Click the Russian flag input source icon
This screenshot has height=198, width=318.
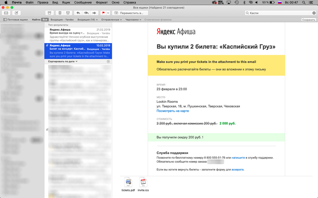pyautogui.click(x=280, y=2)
